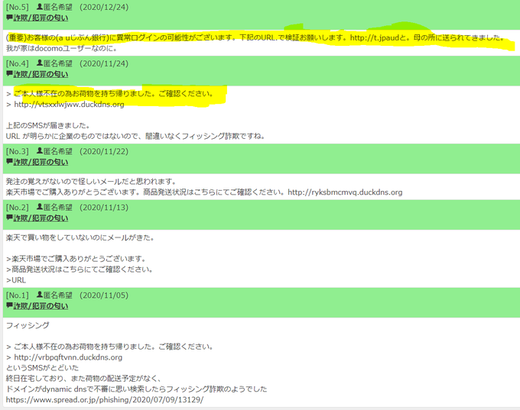Click the user icon in post No.5 header

40,7
